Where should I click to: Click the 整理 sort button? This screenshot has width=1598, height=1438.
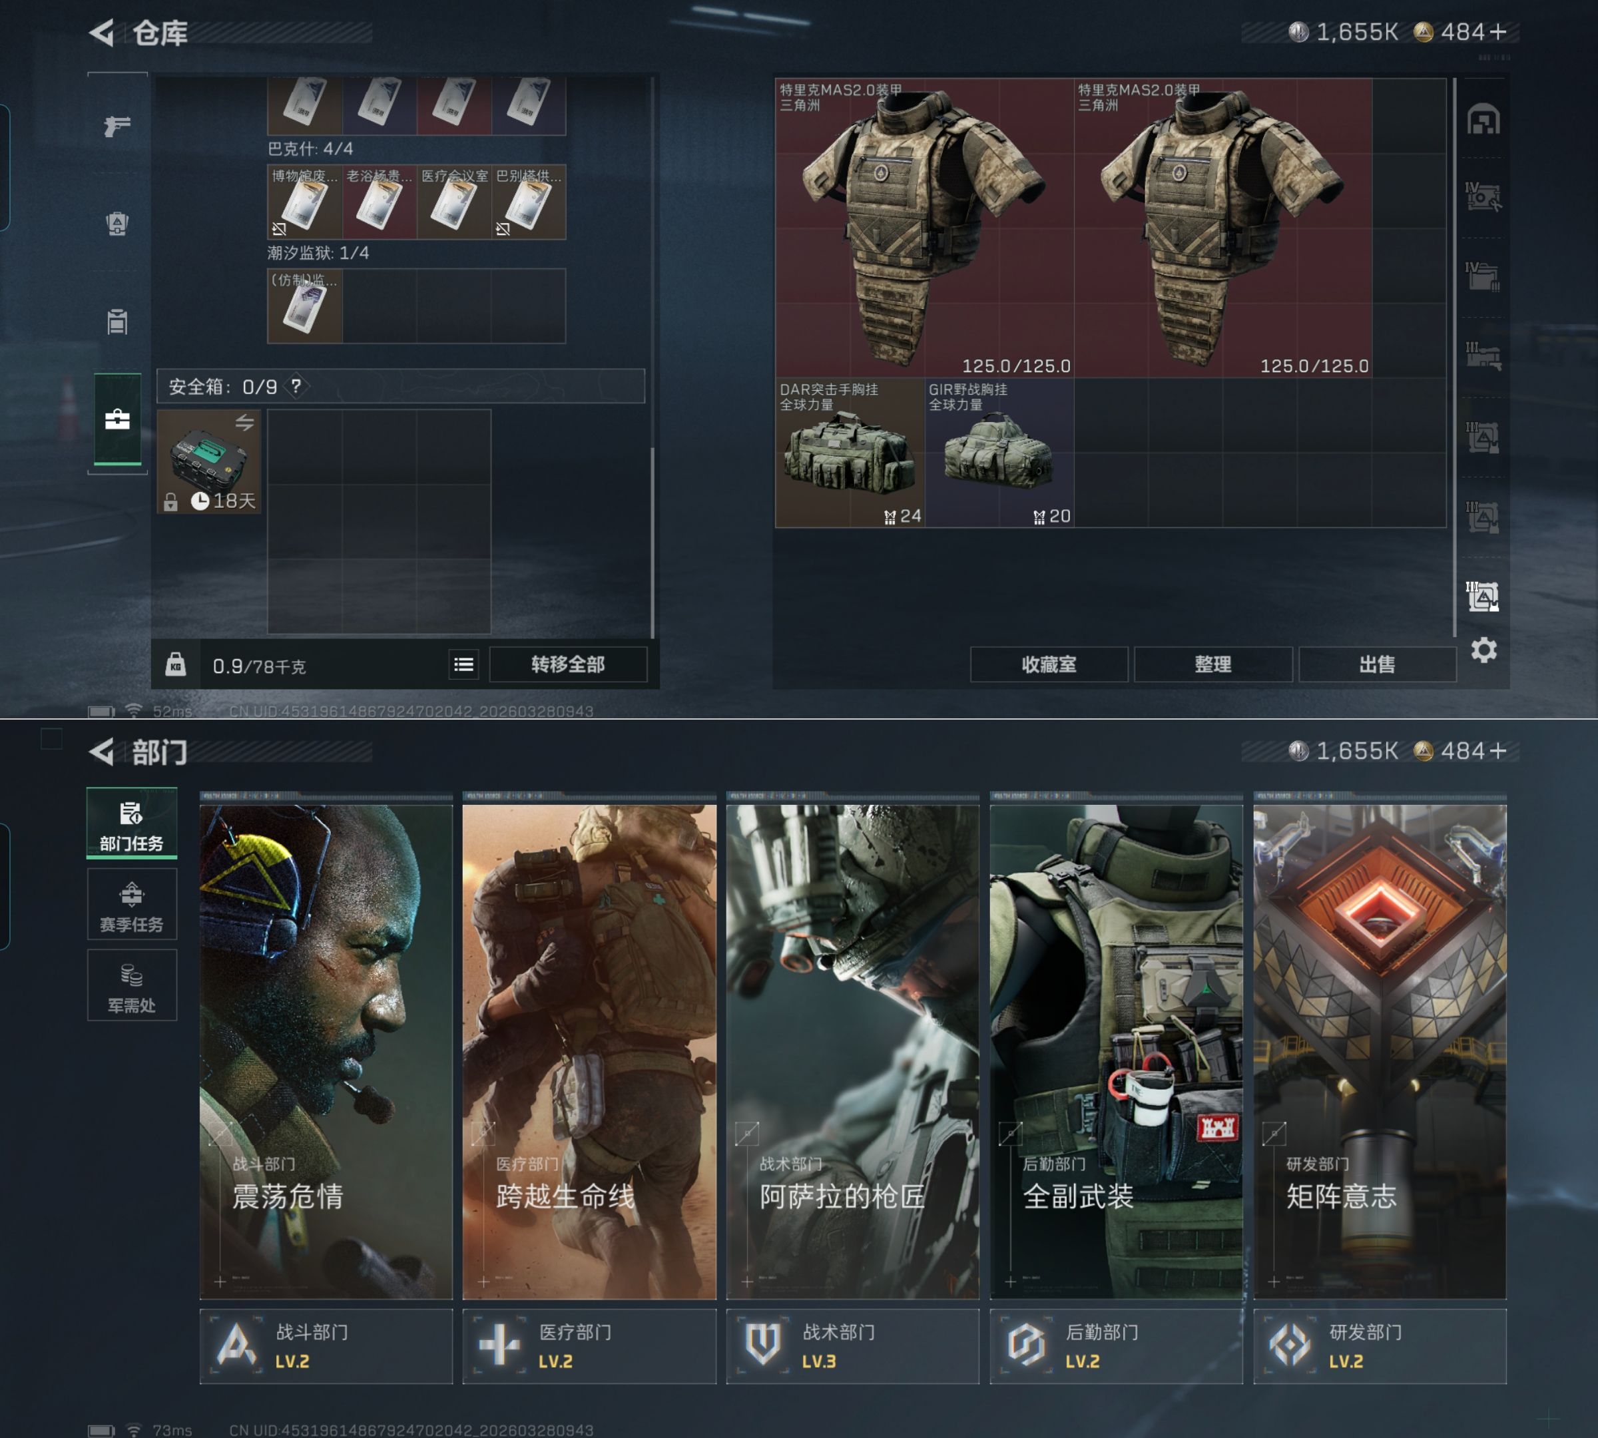(1212, 664)
